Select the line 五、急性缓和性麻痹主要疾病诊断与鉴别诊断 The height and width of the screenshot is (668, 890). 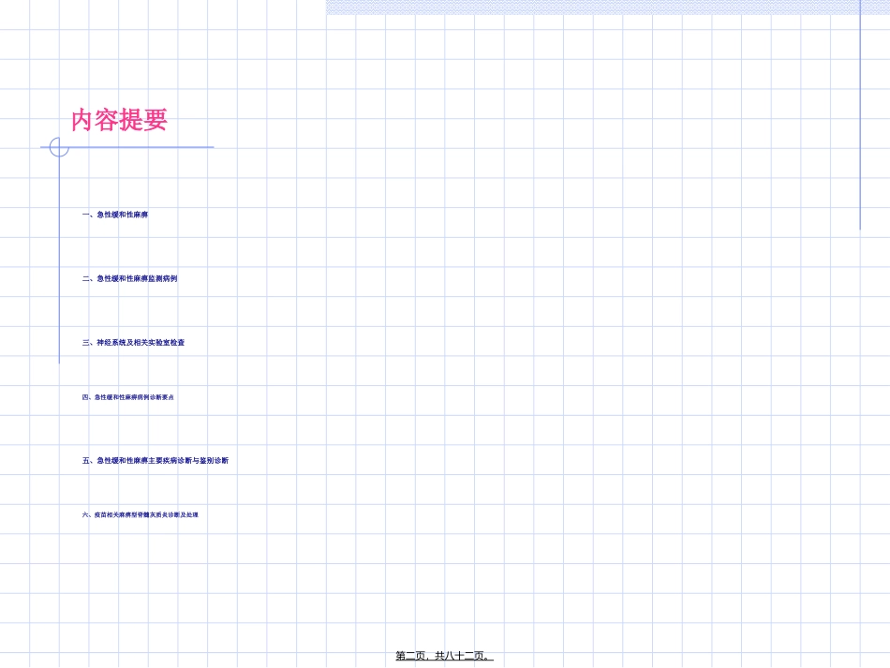click(x=155, y=461)
